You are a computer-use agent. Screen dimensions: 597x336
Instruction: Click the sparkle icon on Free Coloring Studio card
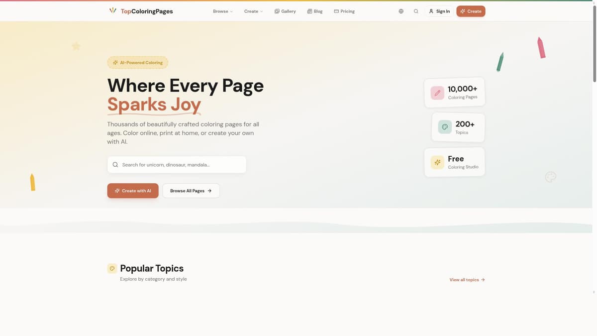[x=437, y=162]
